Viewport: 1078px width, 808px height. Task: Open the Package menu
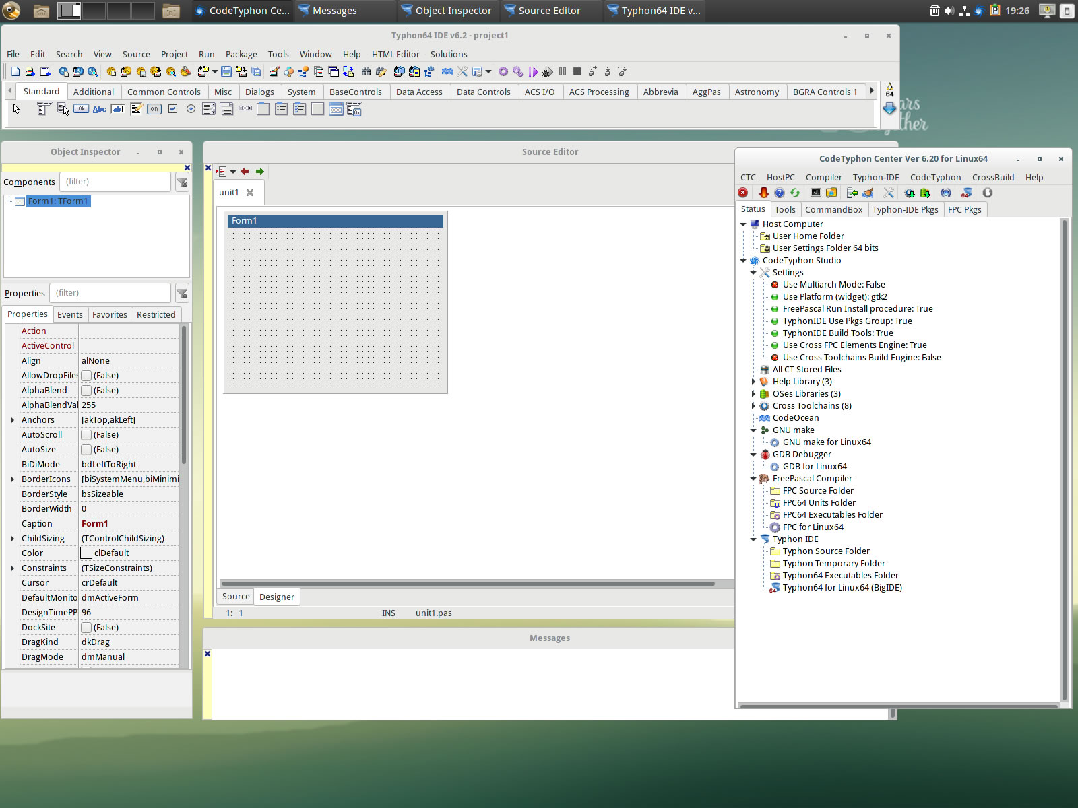[241, 54]
